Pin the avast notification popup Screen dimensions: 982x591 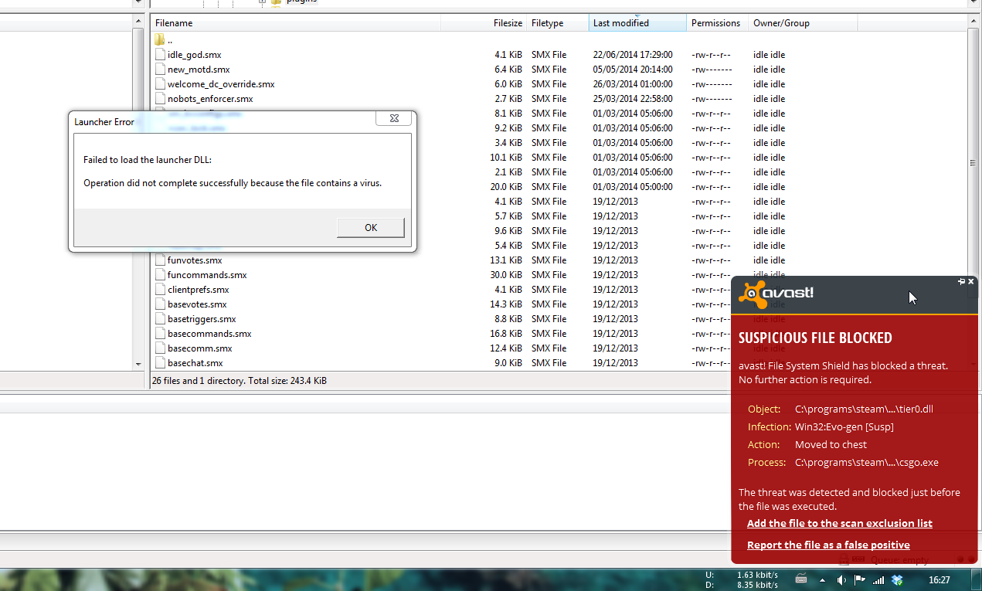click(x=961, y=282)
